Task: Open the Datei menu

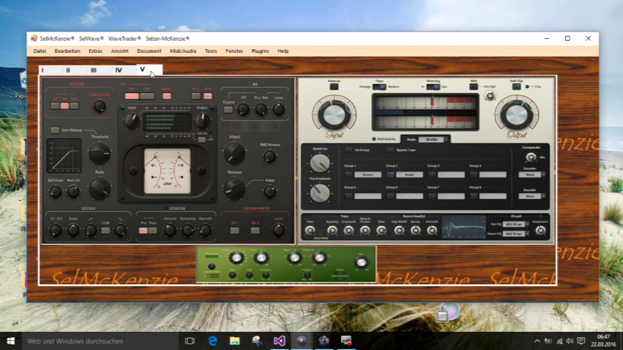Action: coord(40,51)
